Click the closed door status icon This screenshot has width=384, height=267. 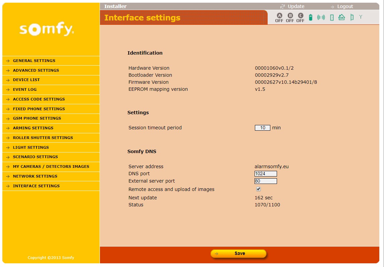(332, 17)
